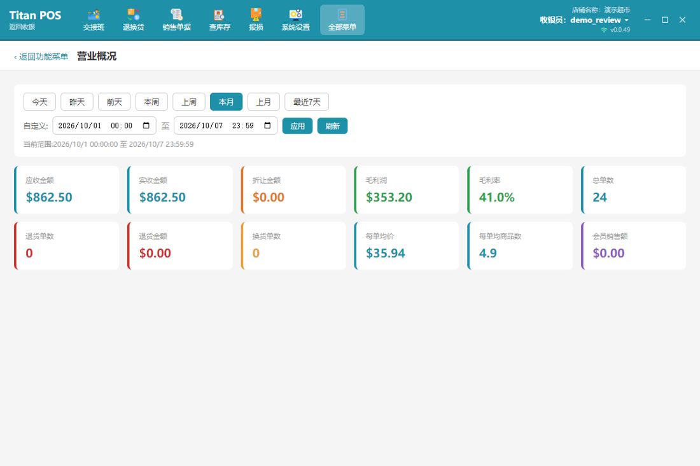Open the 全部菜单 all menus icon
The width and height of the screenshot is (700, 466).
[x=342, y=20]
